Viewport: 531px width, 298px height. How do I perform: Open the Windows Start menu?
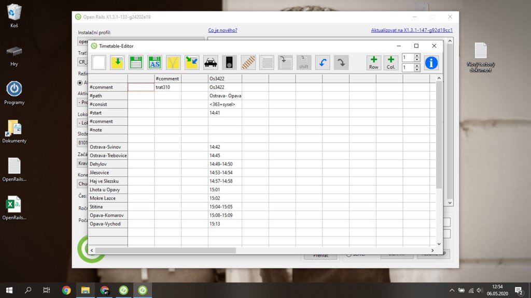pyautogui.click(x=9, y=290)
